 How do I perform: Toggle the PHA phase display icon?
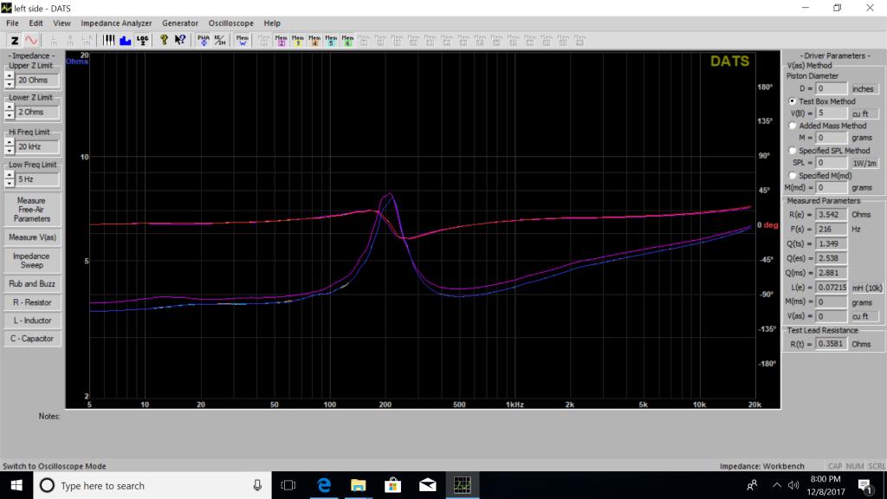(203, 40)
